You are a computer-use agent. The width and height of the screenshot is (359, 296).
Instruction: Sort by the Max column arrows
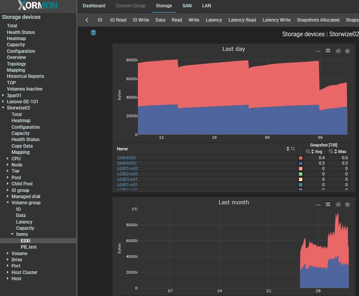pos(336,152)
